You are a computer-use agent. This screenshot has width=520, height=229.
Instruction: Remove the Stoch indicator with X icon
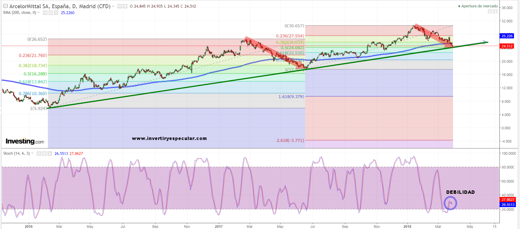pos(50,154)
